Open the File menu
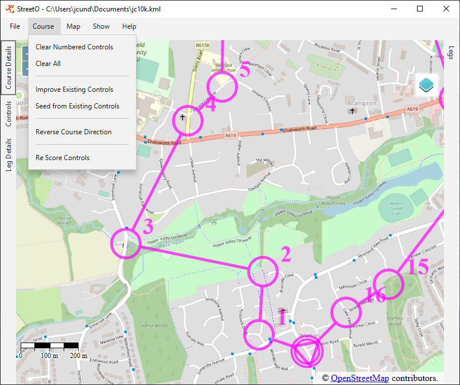 coord(15,26)
